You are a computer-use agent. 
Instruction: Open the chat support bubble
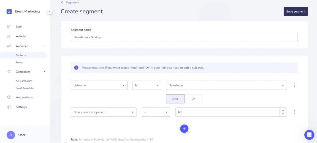tap(309, 135)
